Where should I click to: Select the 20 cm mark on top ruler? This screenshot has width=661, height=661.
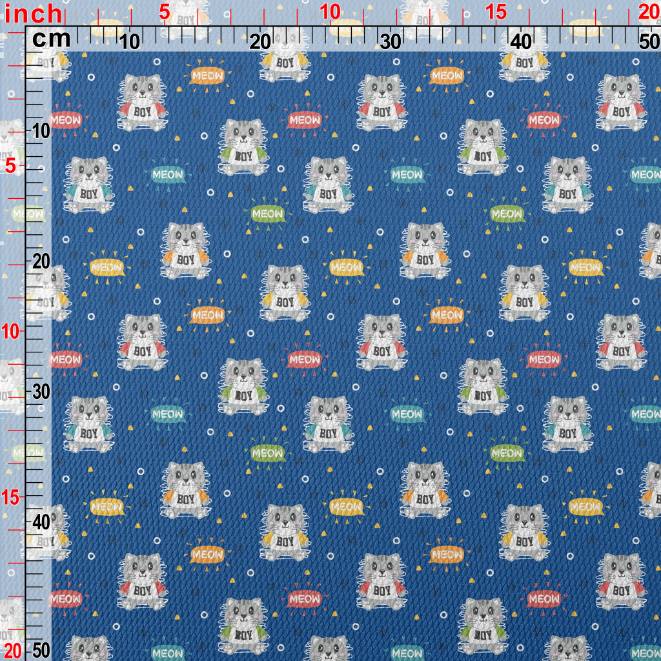pyautogui.click(x=261, y=42)
